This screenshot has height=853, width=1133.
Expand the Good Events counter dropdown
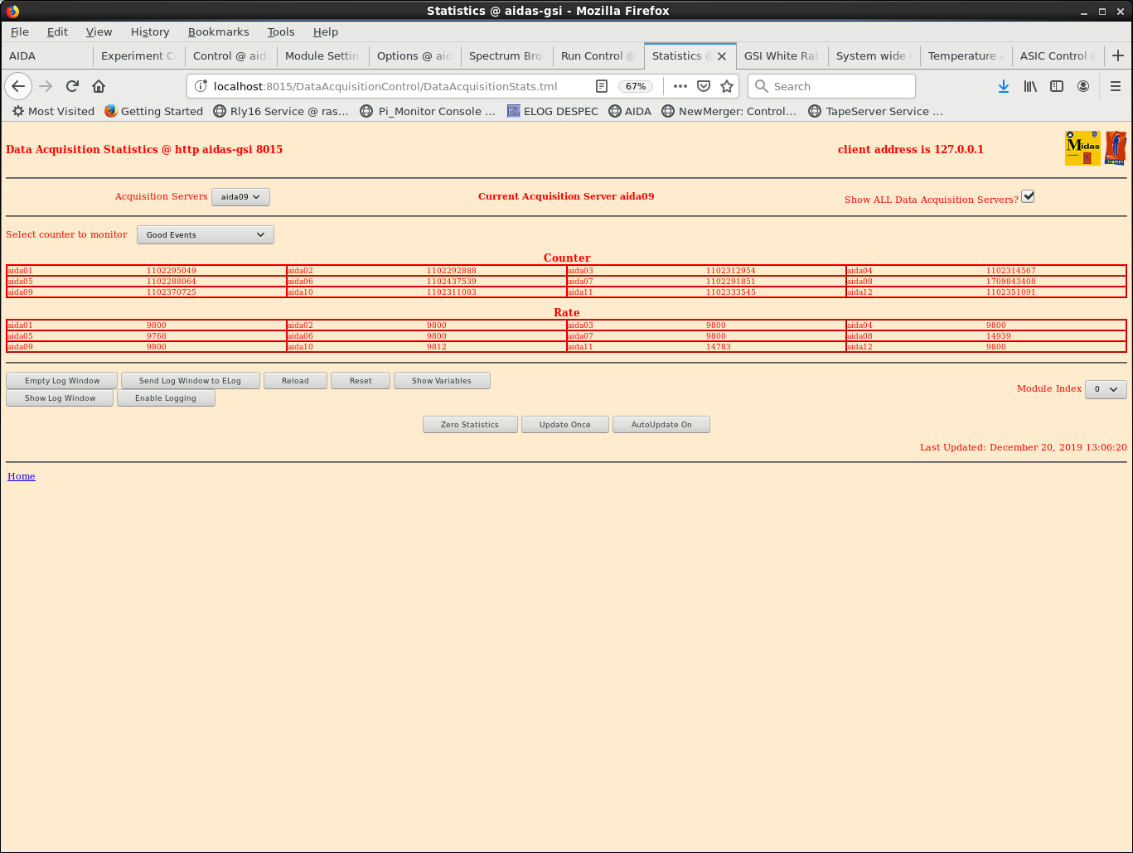(205, 235)
